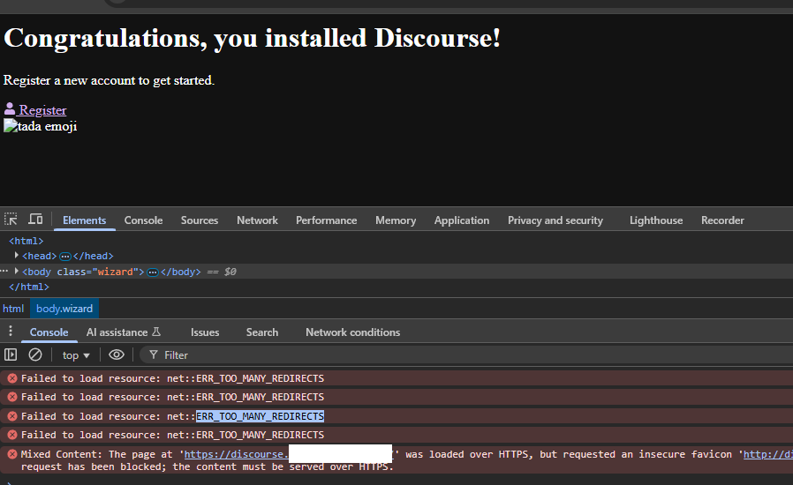Open the main Console tab
Viewport: 793px width, 485px height.
pos(144,220)
